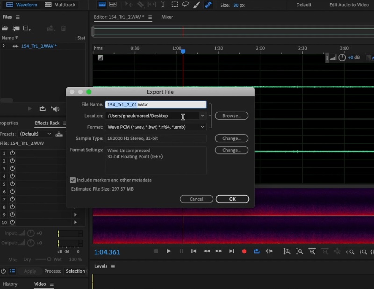Click the playhead marker on timeline

(x=183, y=51)
